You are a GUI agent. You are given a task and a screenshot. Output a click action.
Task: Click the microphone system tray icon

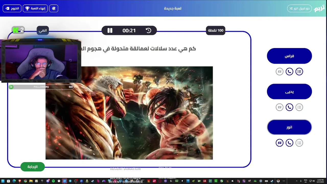[301, 181]
